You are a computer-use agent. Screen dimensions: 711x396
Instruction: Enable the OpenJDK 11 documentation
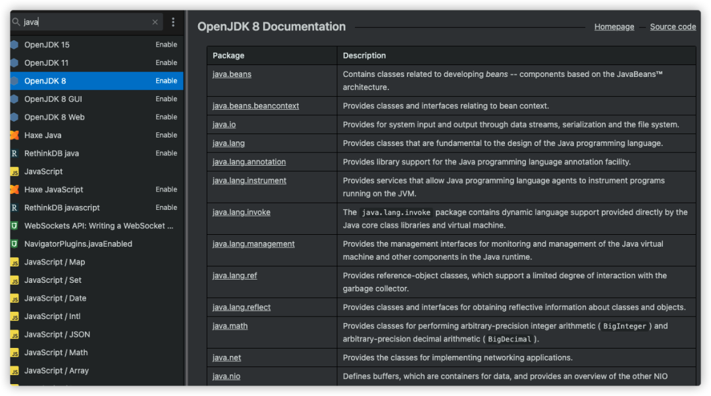[166, 62]
